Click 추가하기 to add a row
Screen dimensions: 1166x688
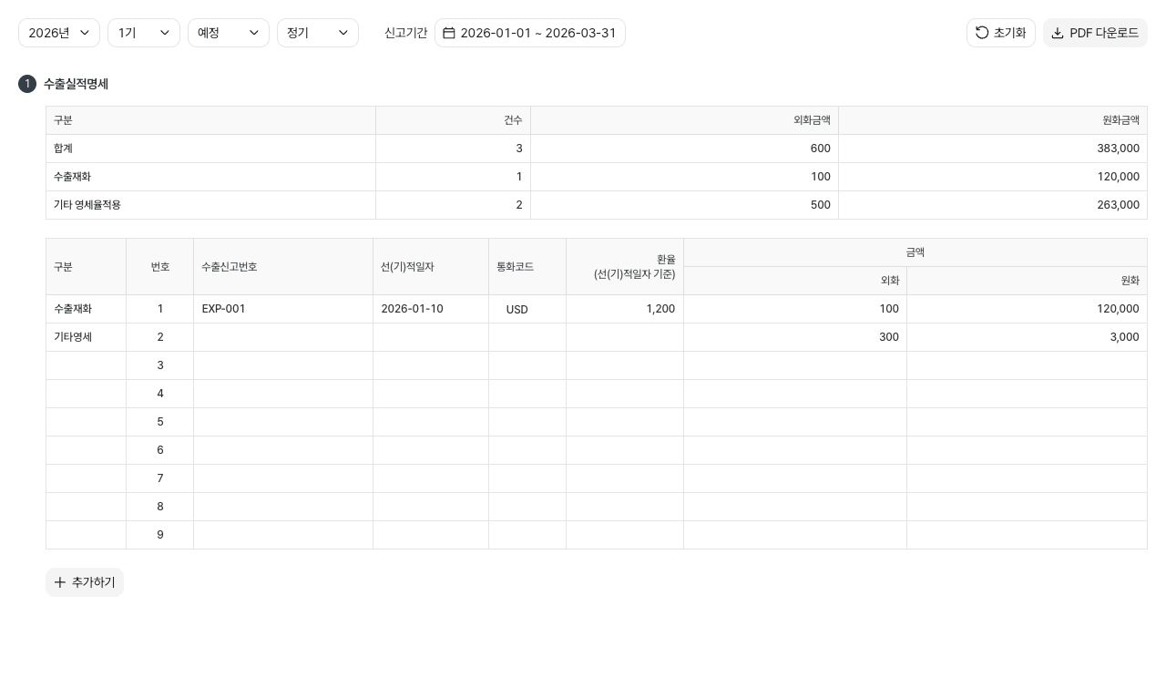[85, 582]
